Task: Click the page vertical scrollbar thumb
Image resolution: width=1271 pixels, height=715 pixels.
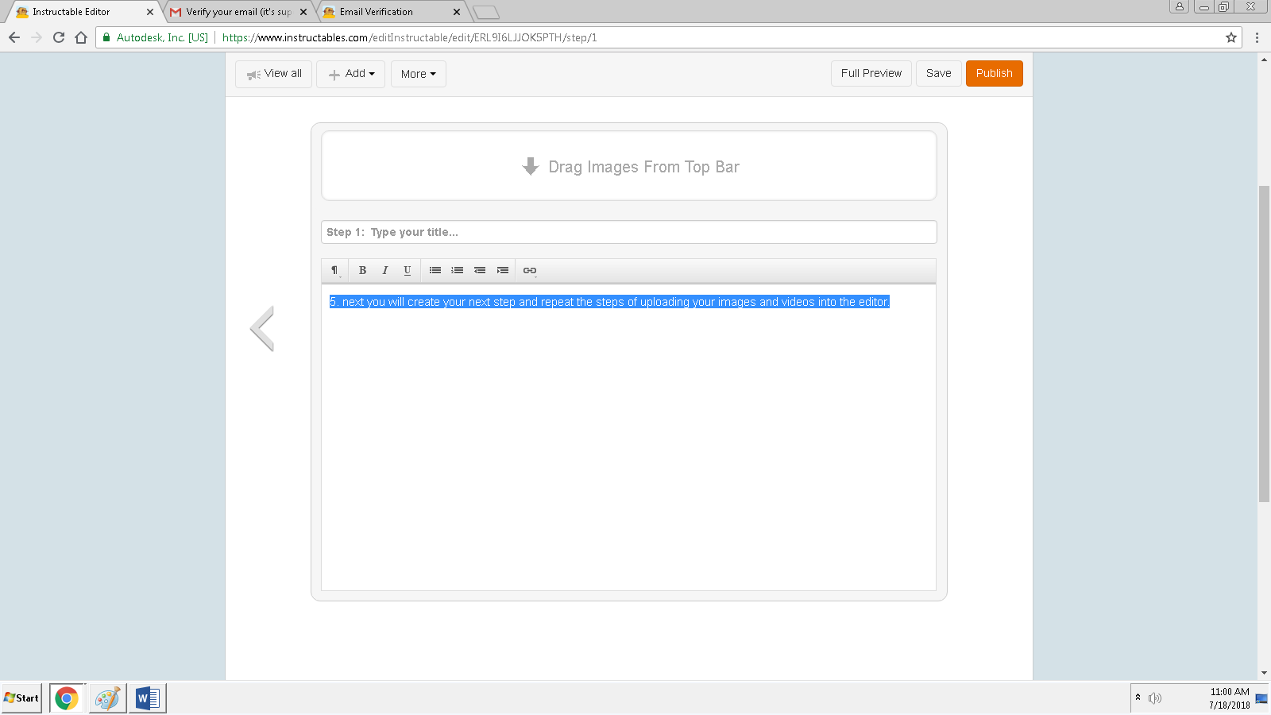Action: tap(1264, 343)
